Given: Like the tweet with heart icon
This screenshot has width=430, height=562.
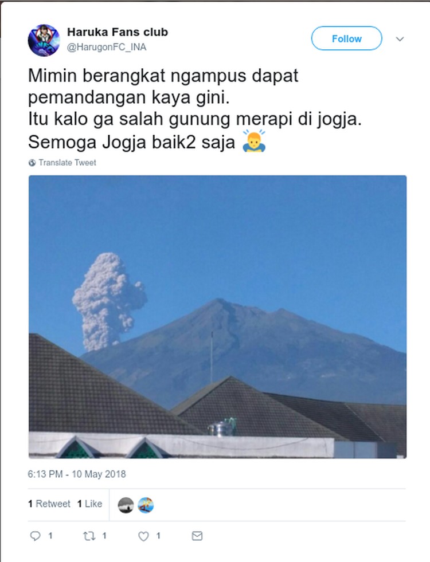Looking at the screenshot, I should (x=143, y=536).
